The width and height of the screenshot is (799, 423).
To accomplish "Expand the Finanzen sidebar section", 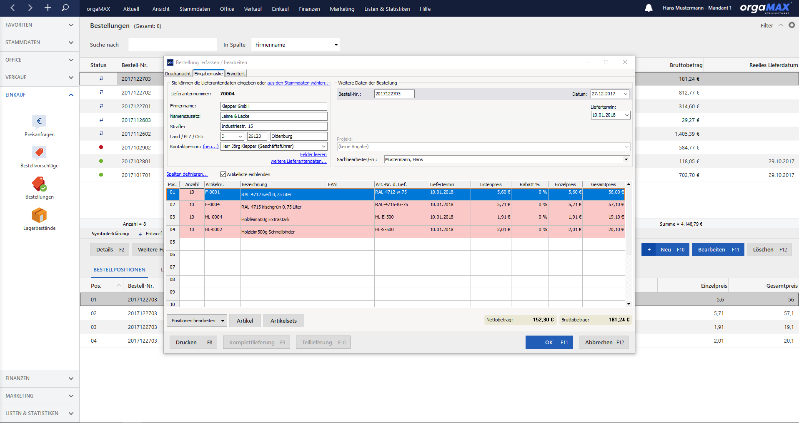I will pos(40,378).
